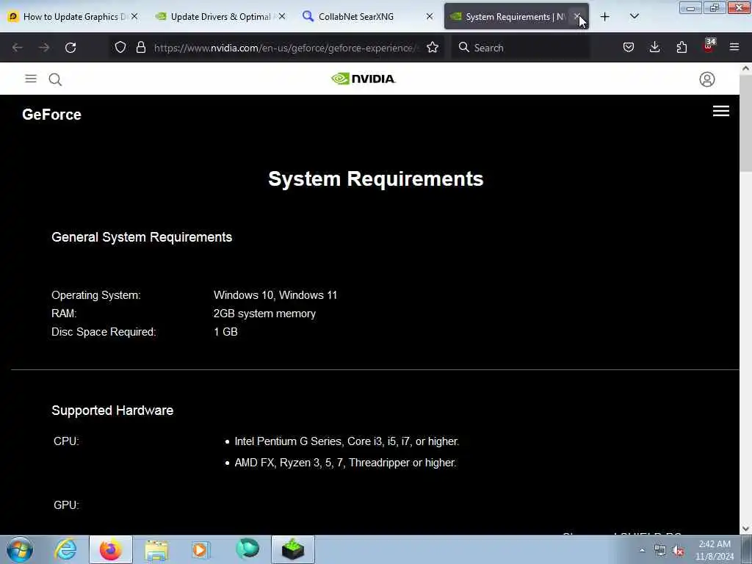752x564 pixels.
Task: Click the 2GB system memory text
Action: click(264, 313)
